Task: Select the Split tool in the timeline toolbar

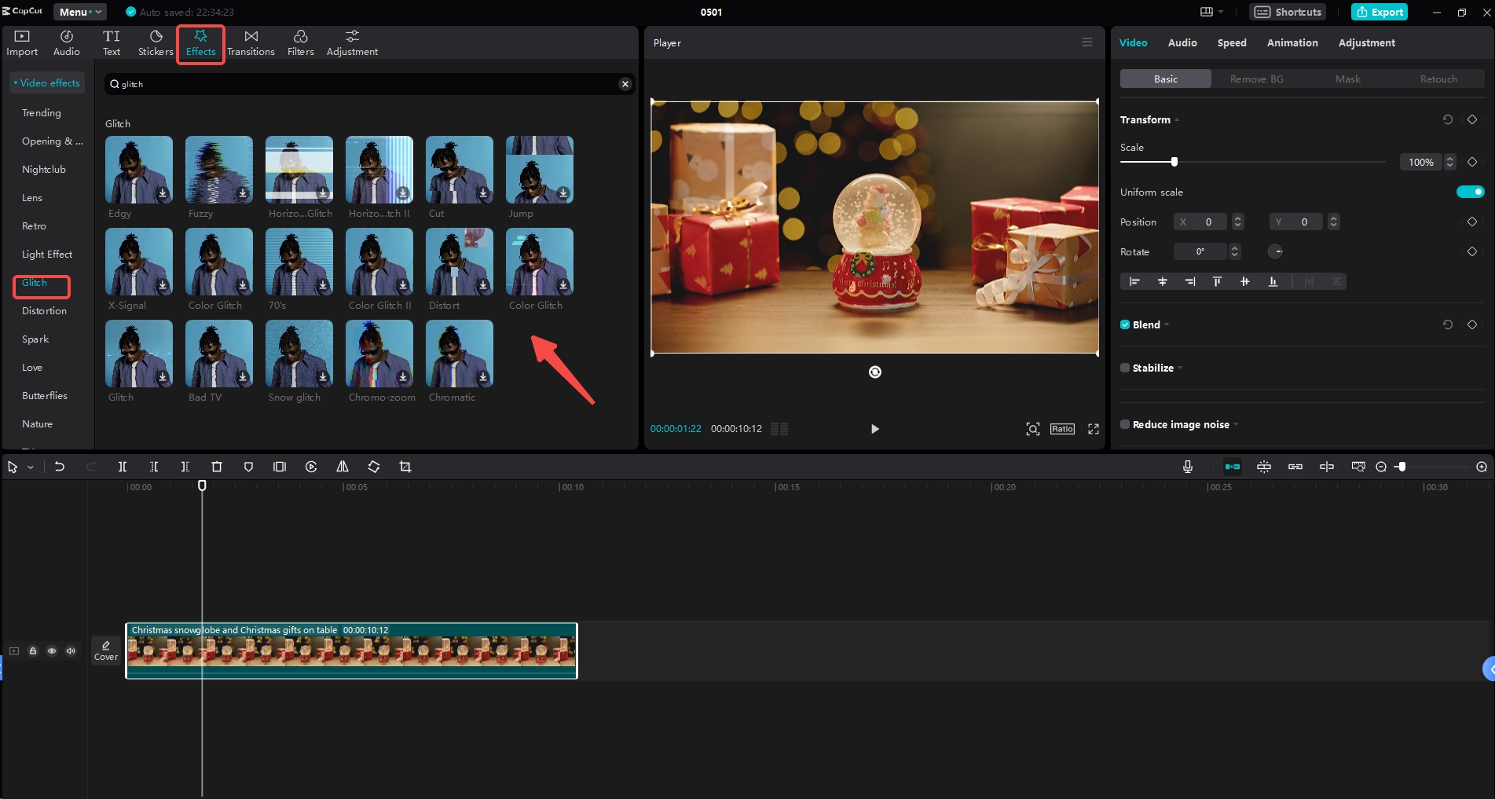Action: point(123,467)
